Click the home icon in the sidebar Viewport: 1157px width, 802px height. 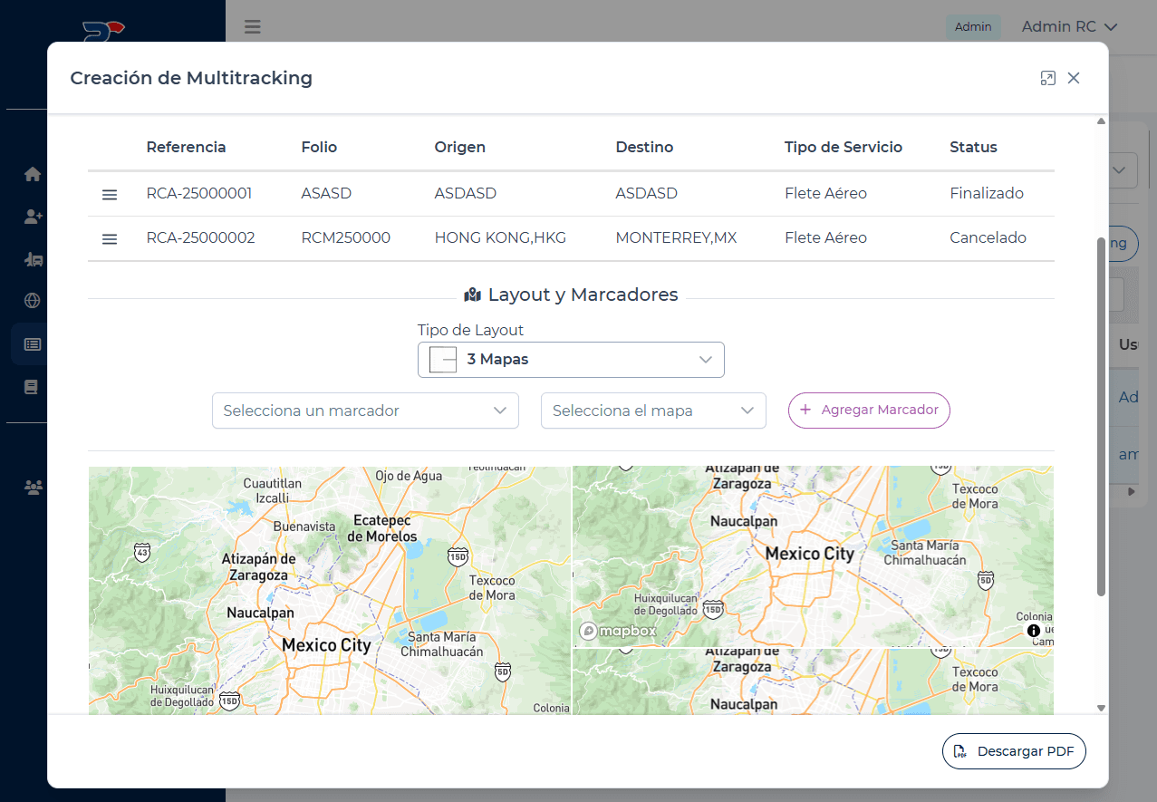pos(33,174)
